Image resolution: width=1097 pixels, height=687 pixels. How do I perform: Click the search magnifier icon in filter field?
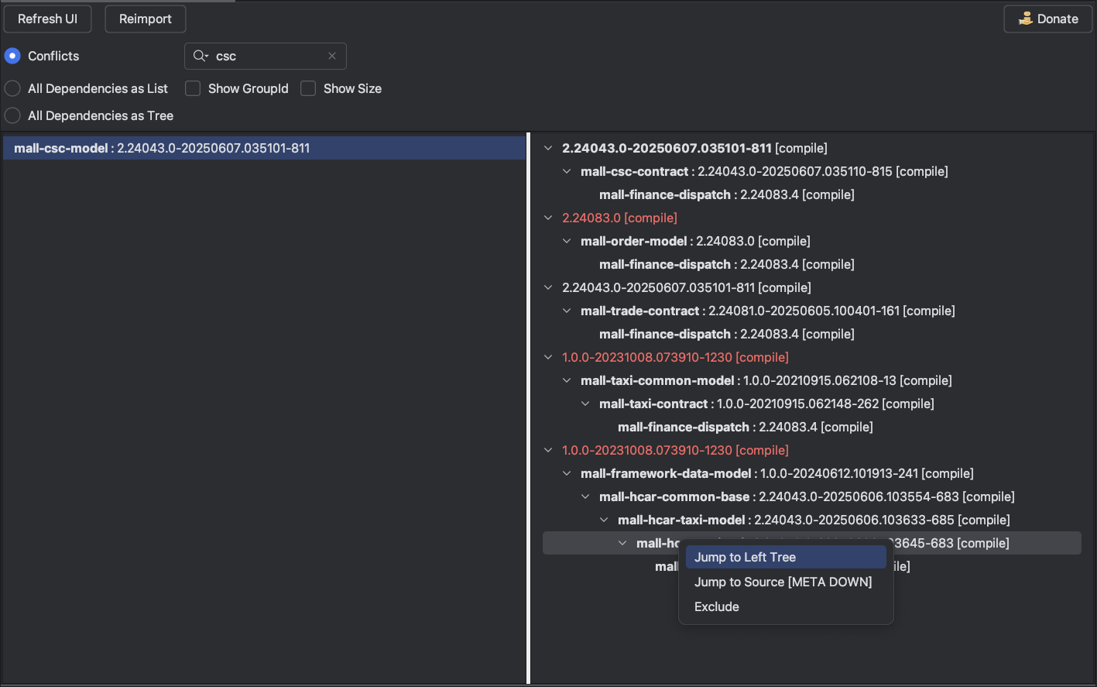coord(201,56)
